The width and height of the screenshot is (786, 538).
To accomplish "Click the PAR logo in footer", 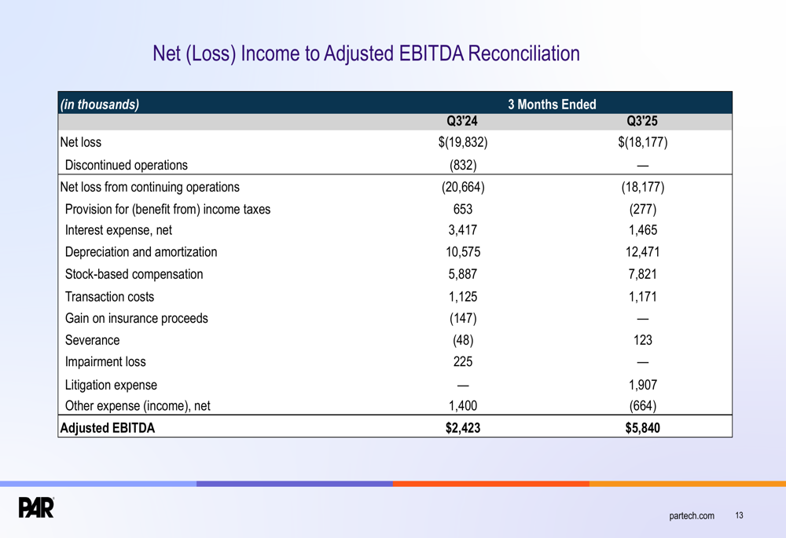I will [x=36, y=507].
